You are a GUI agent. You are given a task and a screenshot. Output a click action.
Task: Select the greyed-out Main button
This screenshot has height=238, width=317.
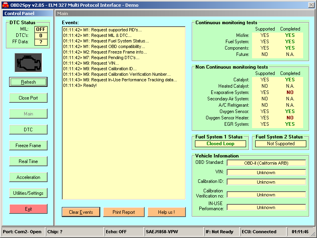point(28,114)
